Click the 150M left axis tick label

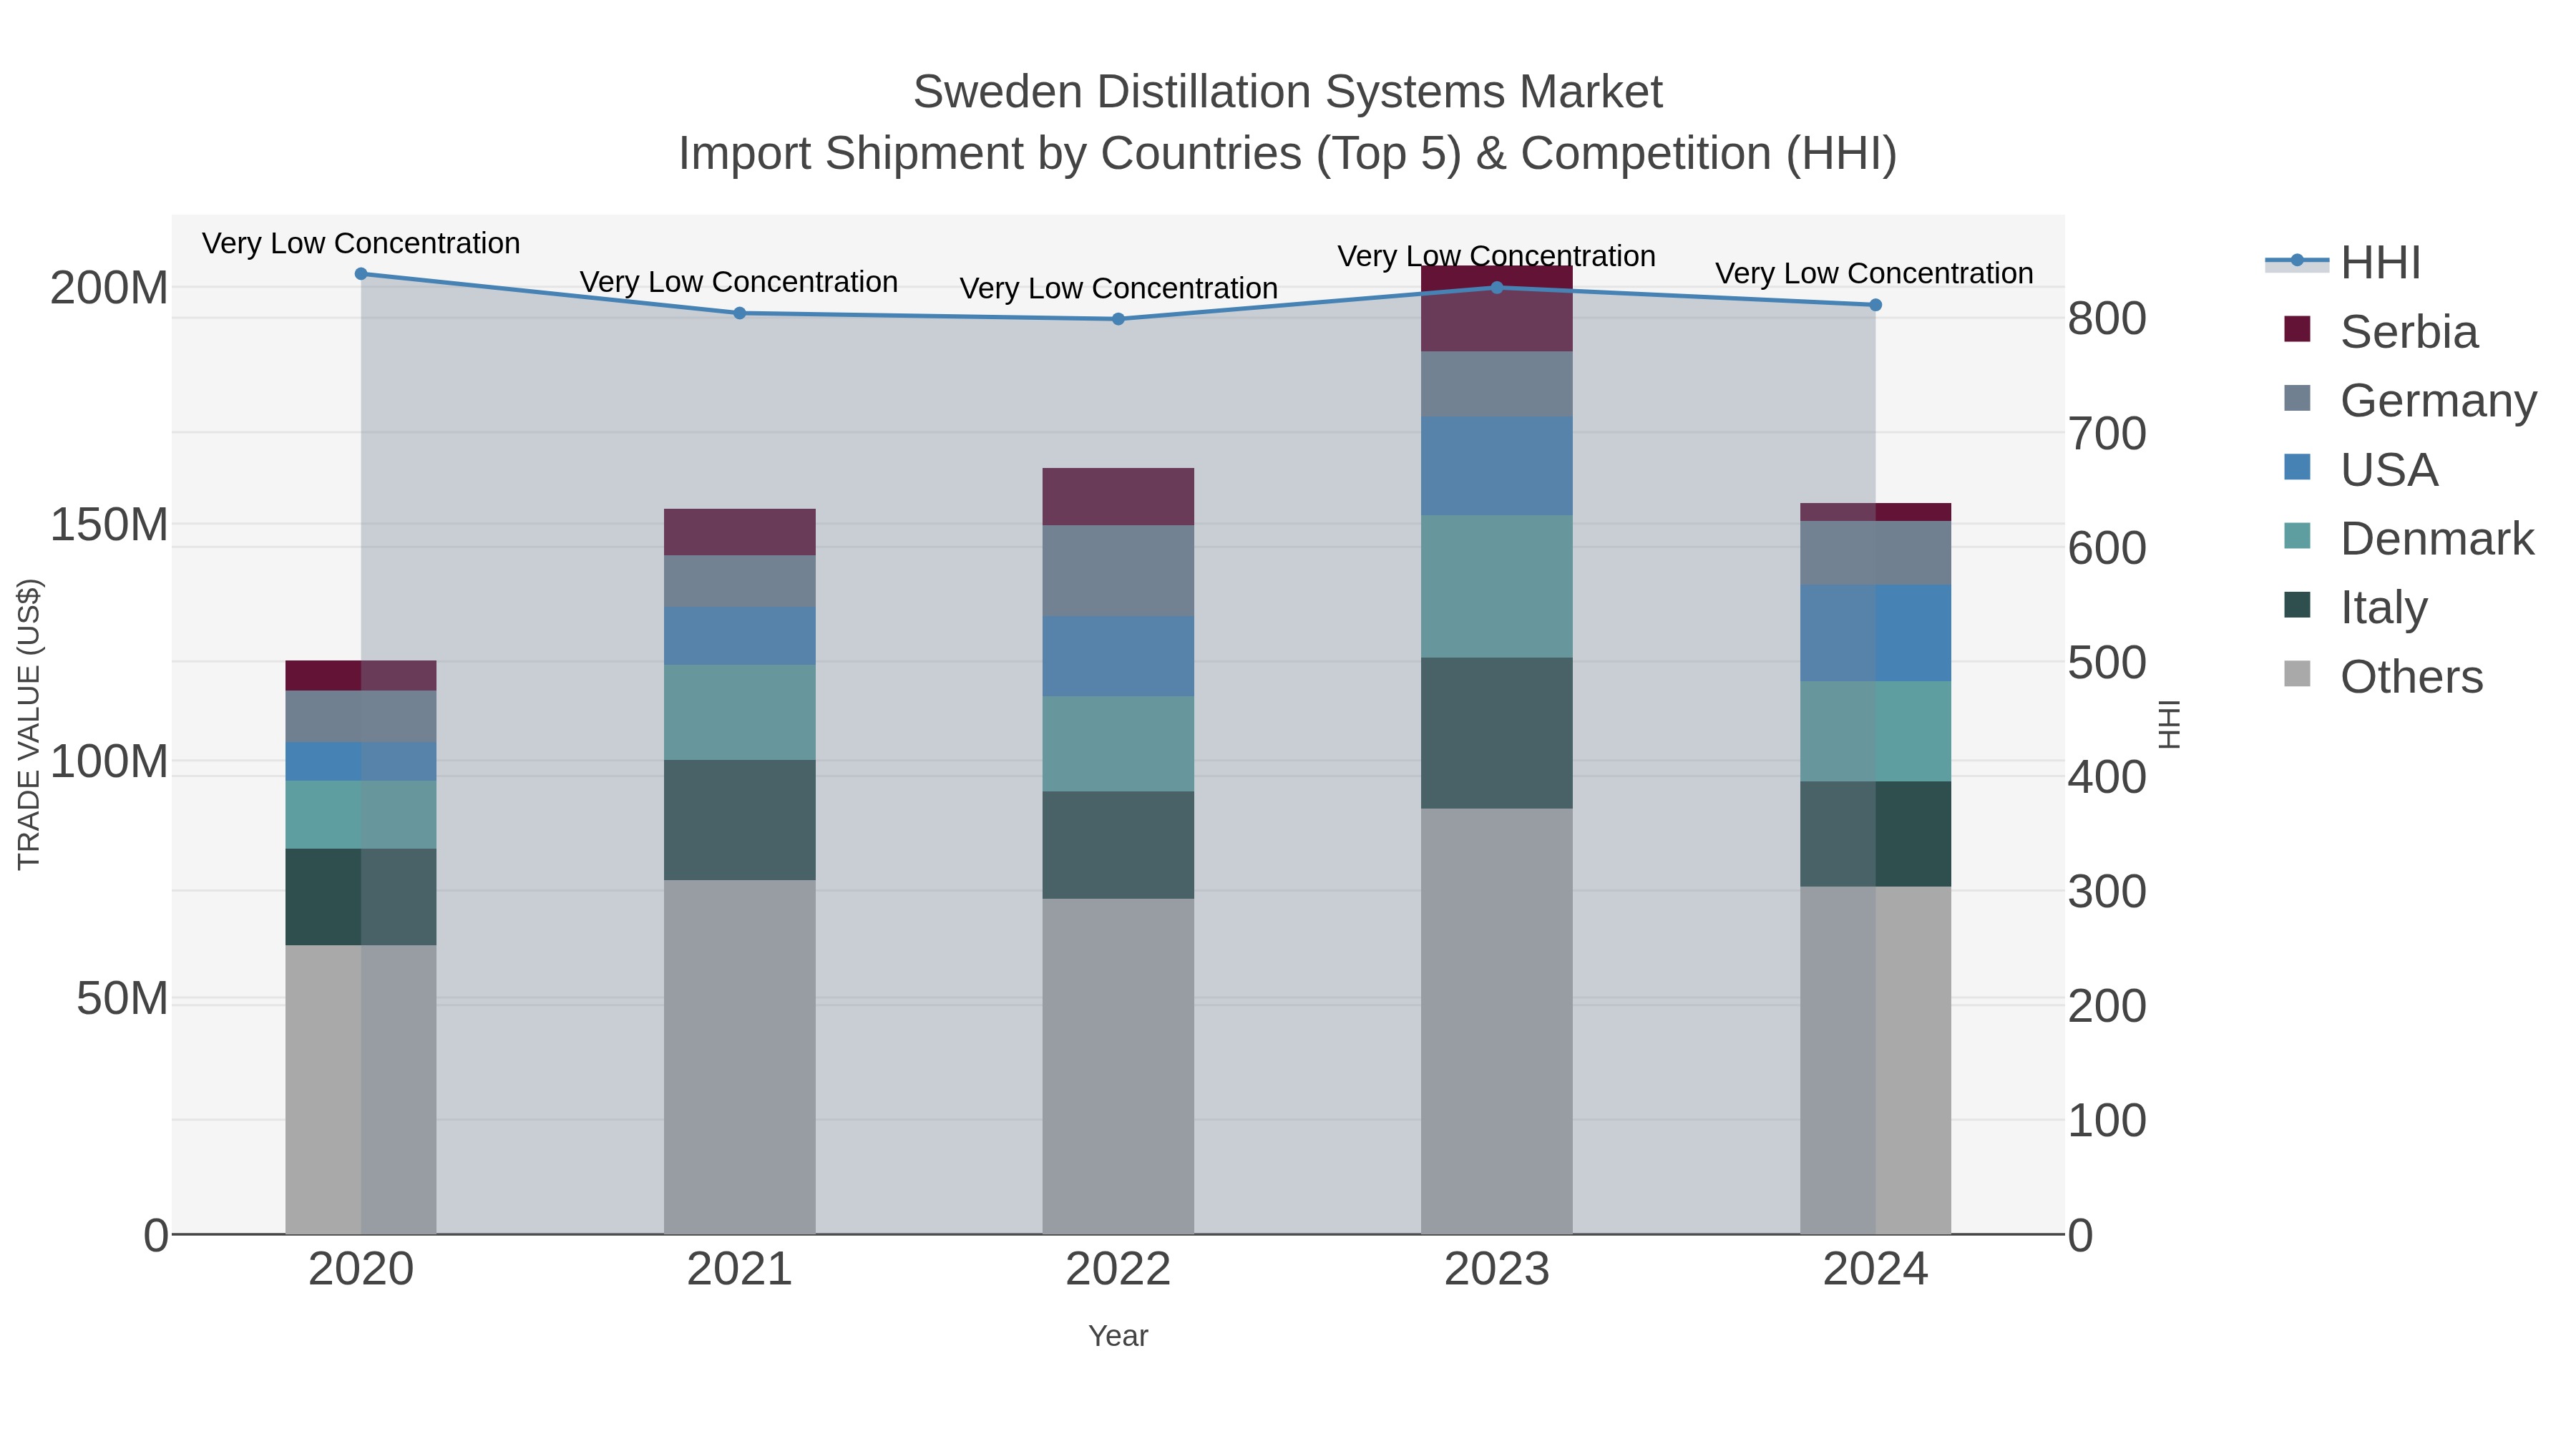109,525
